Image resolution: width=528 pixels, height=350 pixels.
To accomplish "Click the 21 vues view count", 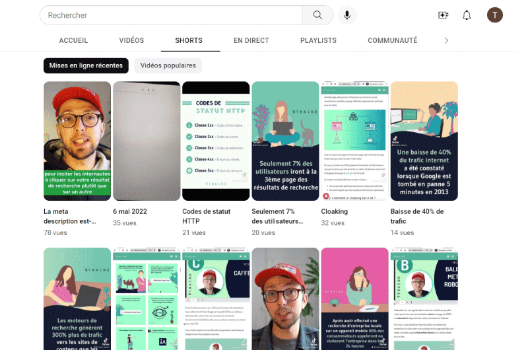I will click(x=194, y=232).
